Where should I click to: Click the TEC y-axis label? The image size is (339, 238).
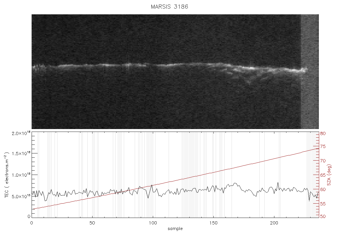click(7, 175)
